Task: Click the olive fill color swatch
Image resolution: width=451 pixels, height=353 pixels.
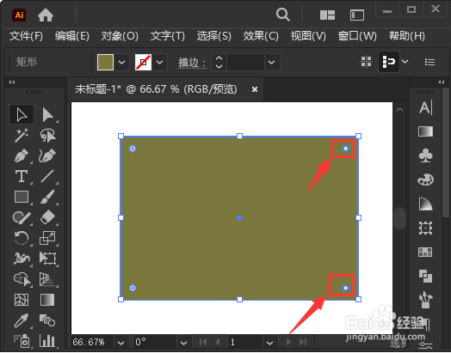Action: click(x=105, y=62)
